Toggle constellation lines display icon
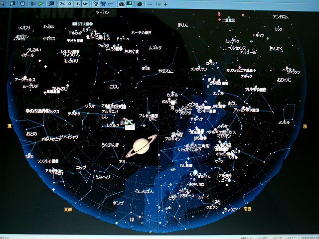Image resolution: width=319 pixels, height=239 pixels. (95, 4)
